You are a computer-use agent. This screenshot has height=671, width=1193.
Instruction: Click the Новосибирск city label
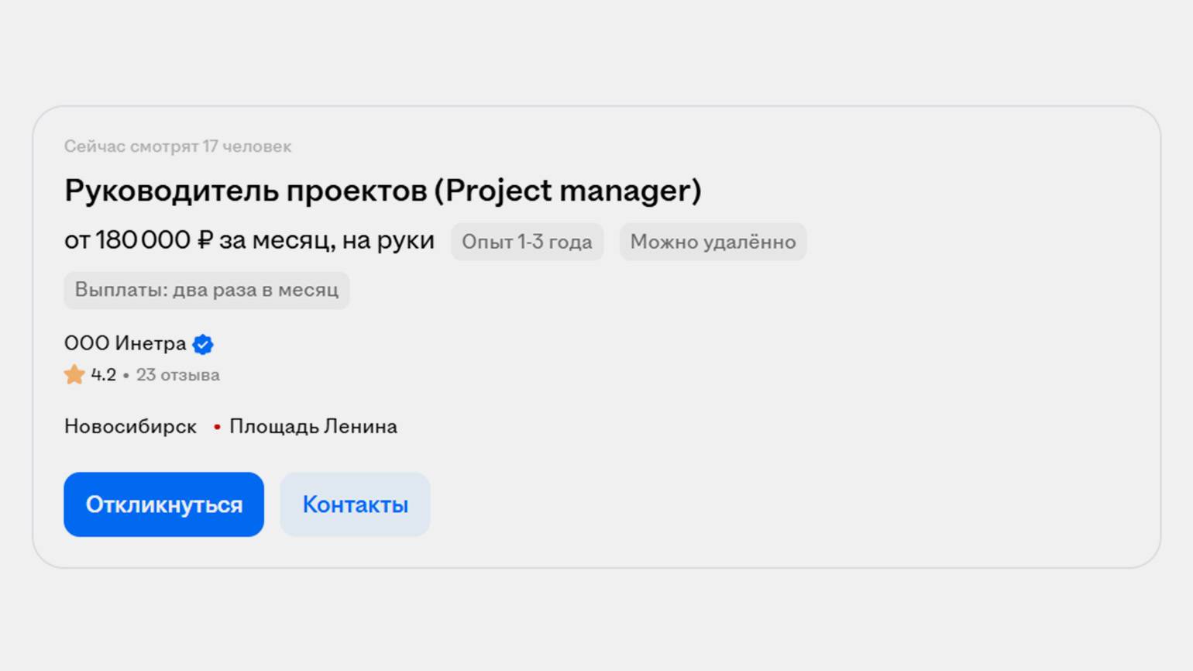tap(130, 427)
